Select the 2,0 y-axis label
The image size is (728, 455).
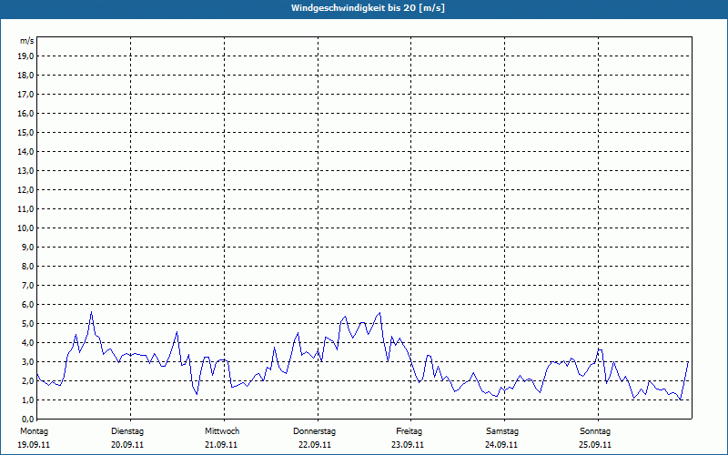27,380
